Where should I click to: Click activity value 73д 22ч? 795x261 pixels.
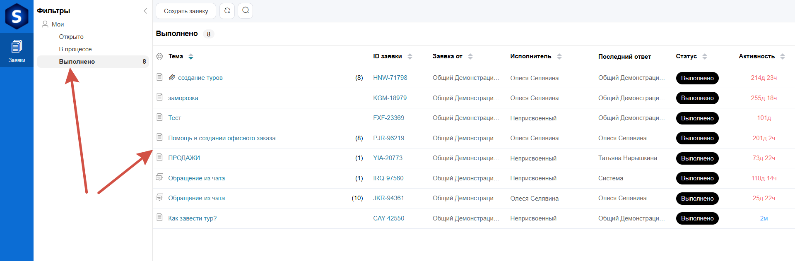[764, 158]
